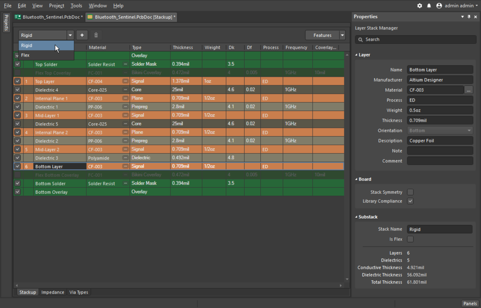Open settings via the gear icon
Screen dimensions: 481x308
(x=420, y=6)
